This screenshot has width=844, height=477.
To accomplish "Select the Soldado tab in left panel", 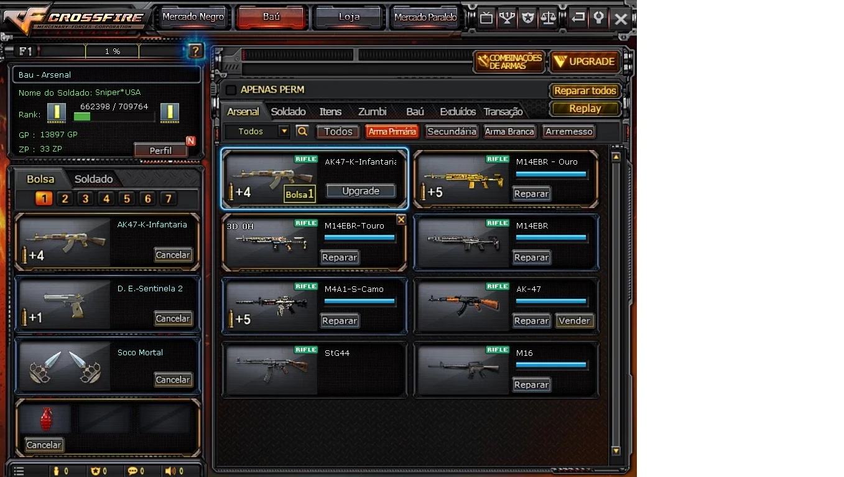I will point(94,179).
